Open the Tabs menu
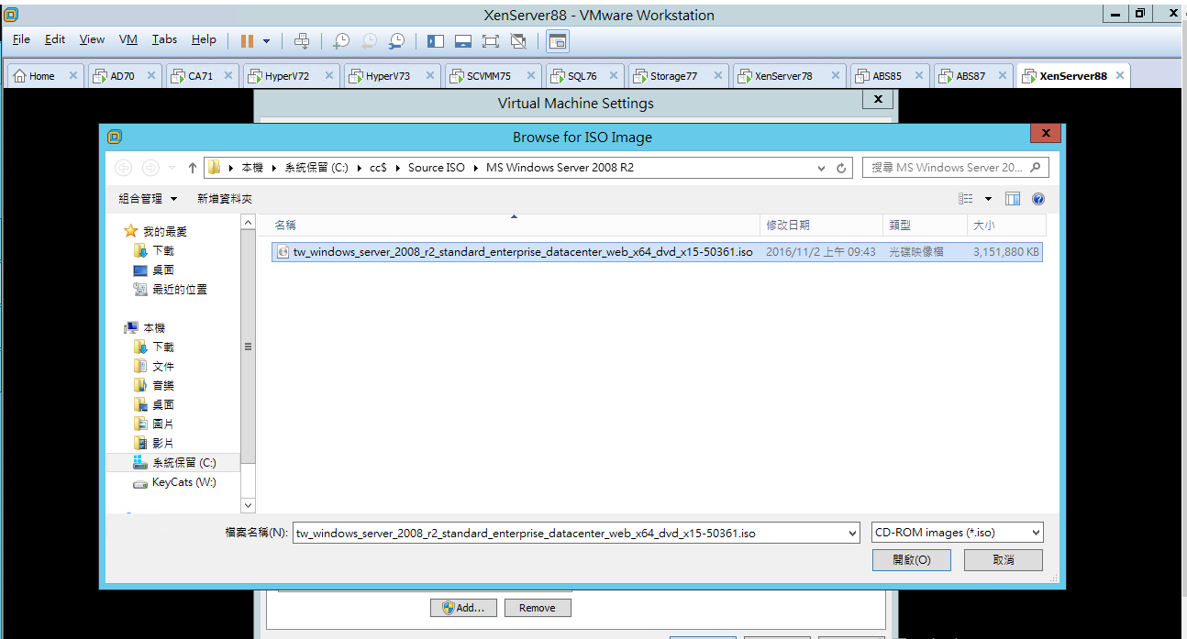 point(165,39)
